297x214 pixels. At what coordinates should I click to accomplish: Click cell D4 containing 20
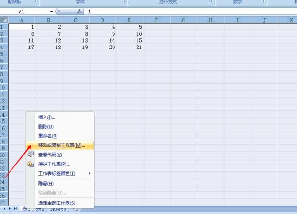(103, 47)
